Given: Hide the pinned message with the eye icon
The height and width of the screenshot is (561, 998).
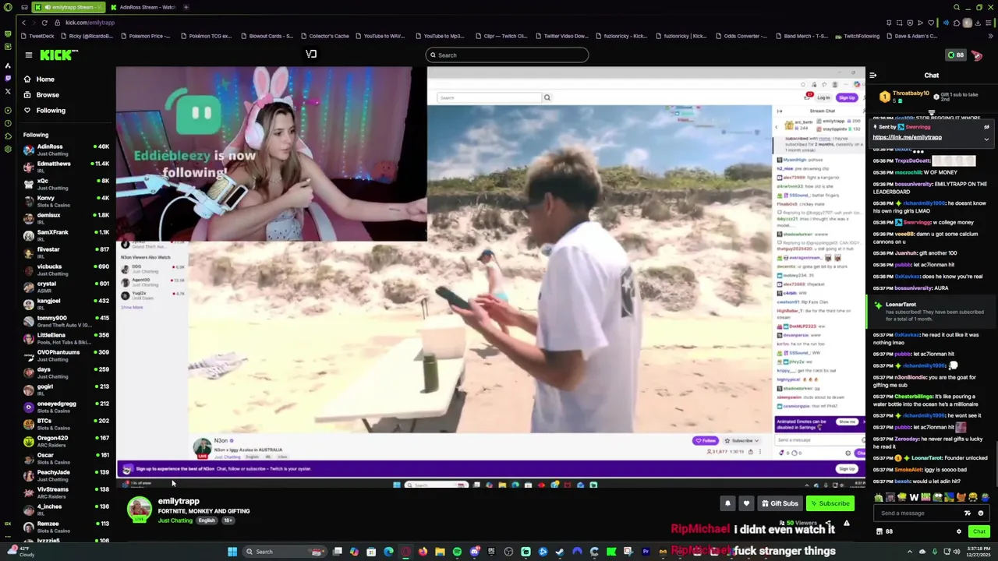Looking at the screenshot, I should coord(986,127).
